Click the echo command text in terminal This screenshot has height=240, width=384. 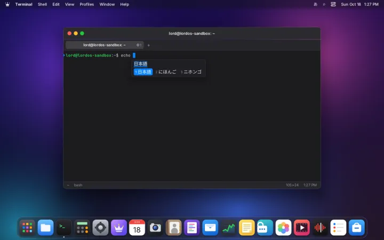pos(125,55)
